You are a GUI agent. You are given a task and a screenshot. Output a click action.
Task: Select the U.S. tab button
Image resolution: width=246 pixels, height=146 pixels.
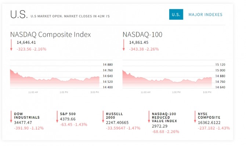click(x=176, y=14)
